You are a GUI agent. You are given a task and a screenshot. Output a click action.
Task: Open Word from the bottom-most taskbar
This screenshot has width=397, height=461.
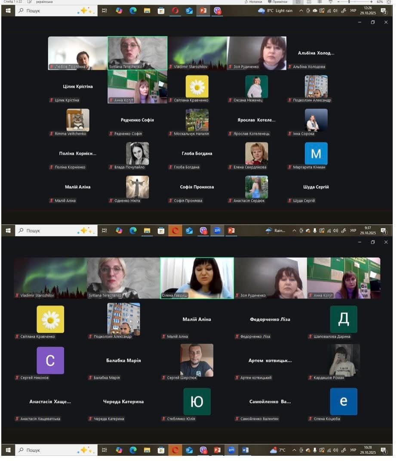coord(245,450)
